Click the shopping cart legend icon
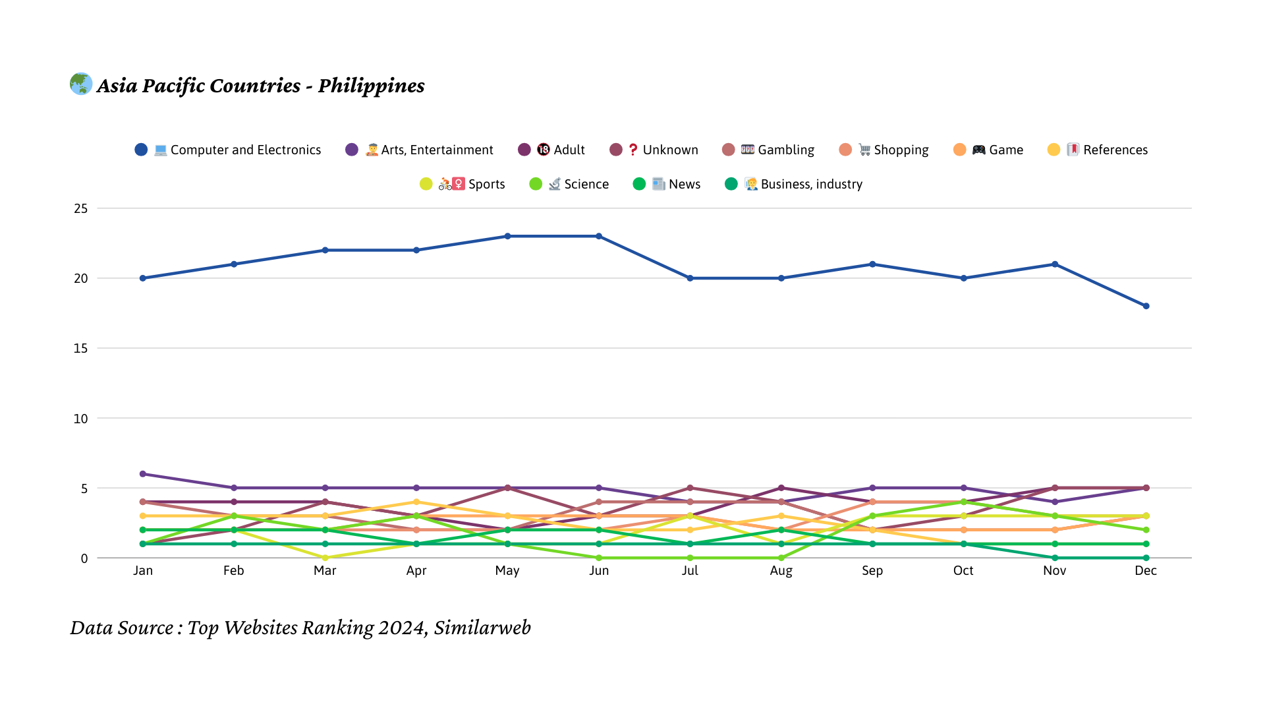This screenshot has height=712, width=1265. pos(864,150)
